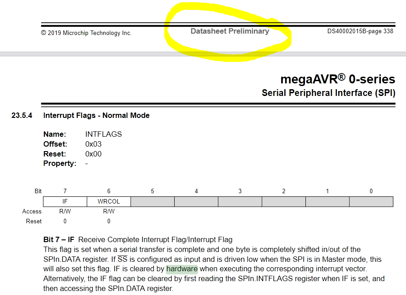
Task: Click 'Receive Complete Interrupt Flag/Interrupt Flag' text
Action: [x=155, y=240]
